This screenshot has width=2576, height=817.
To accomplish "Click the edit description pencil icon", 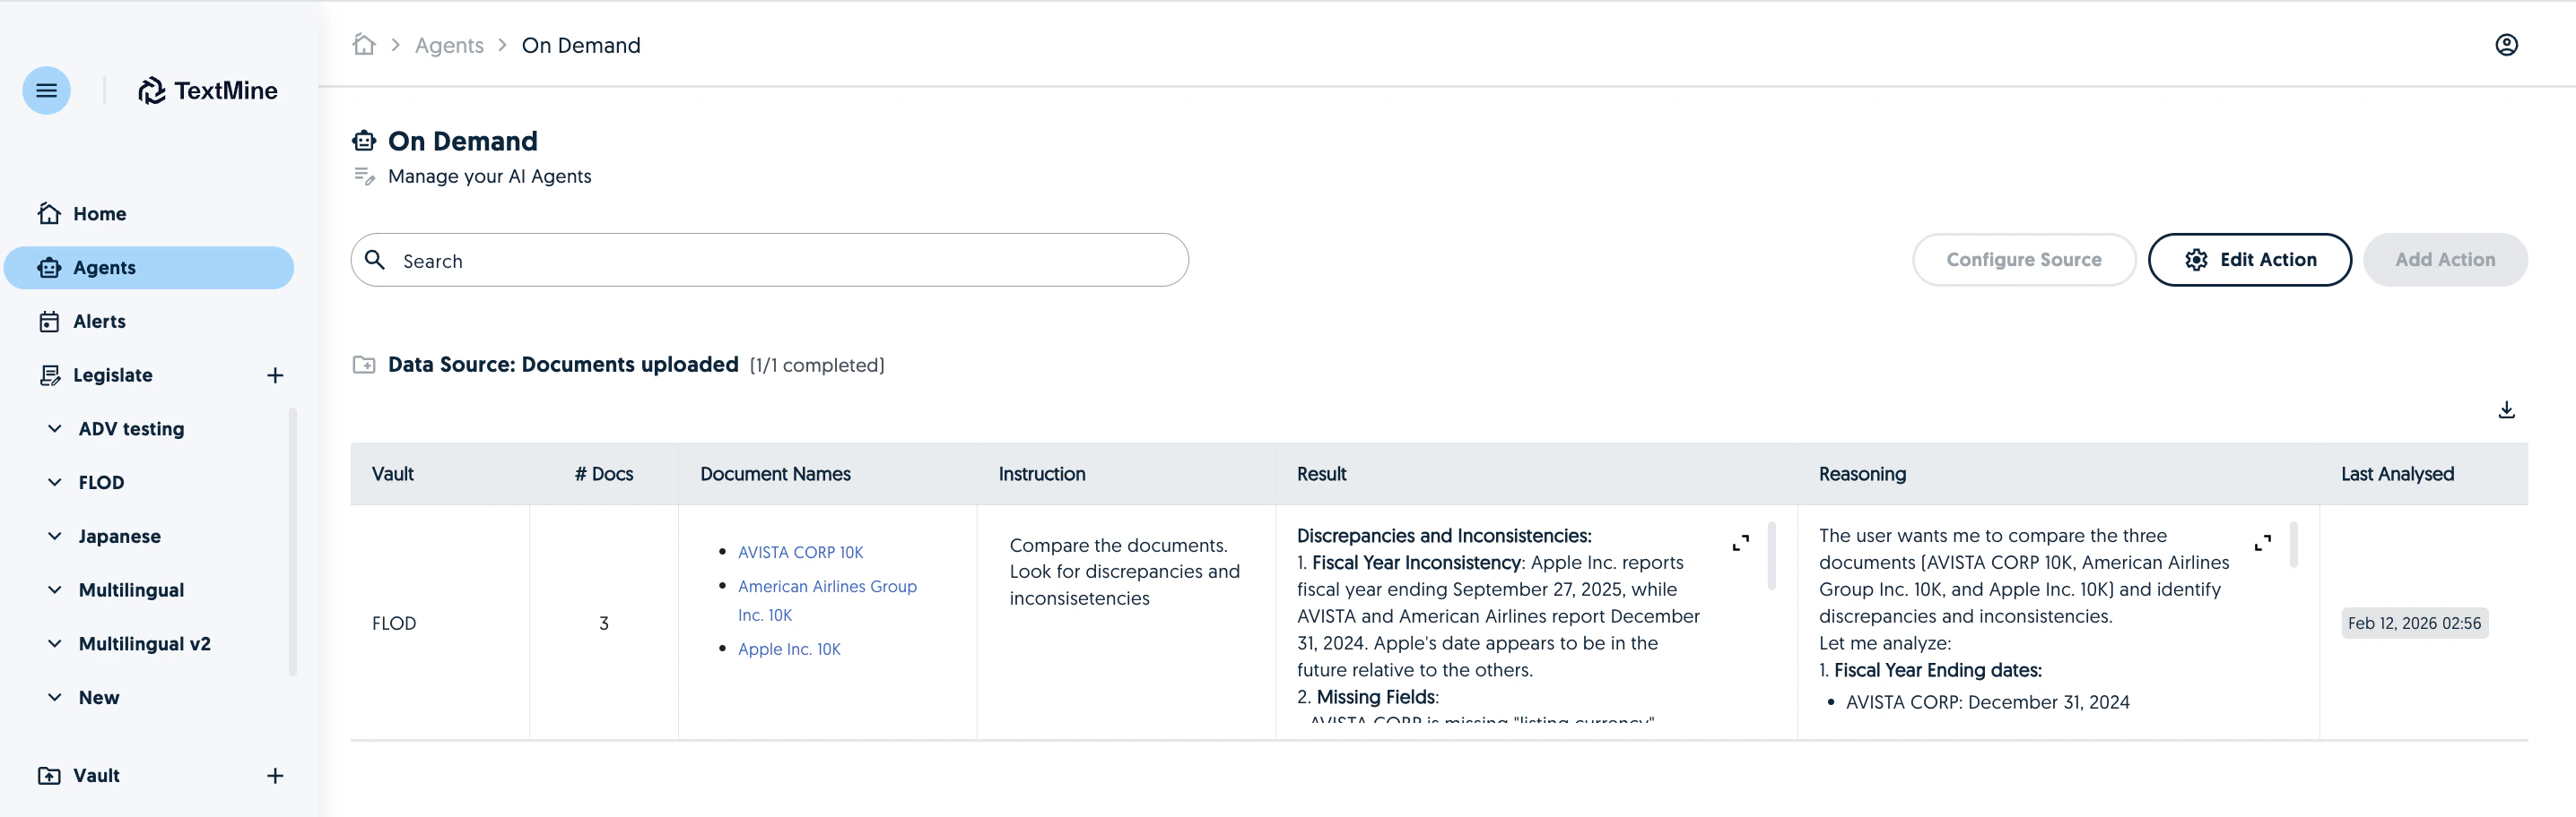I will (x=364, y=176).
